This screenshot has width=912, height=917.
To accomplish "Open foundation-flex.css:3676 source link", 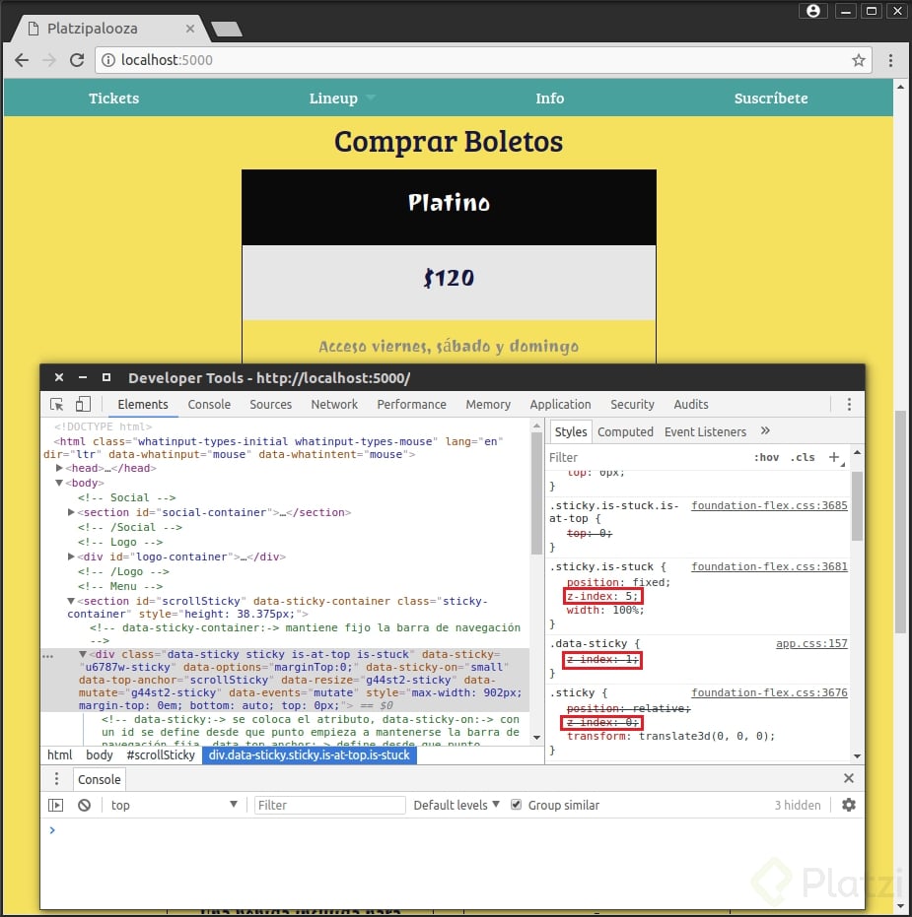I will [769, 692].
